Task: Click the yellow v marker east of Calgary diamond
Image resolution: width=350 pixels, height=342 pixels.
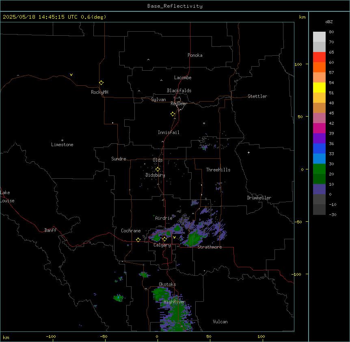Action: (174, 237)
